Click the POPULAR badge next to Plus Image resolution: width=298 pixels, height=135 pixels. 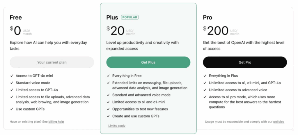click(130, 17)
